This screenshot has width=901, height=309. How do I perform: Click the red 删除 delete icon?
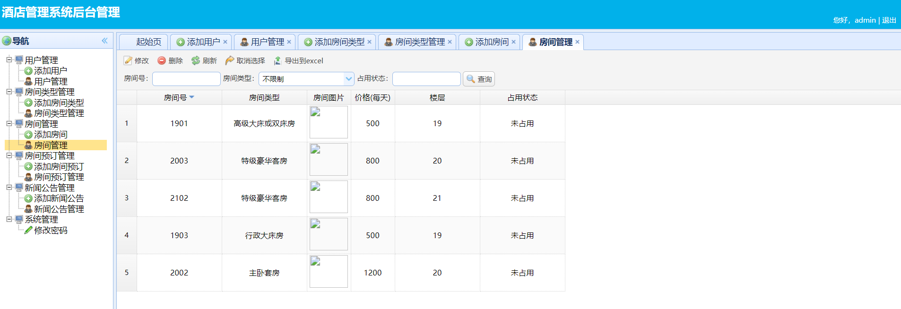[162, 60]
